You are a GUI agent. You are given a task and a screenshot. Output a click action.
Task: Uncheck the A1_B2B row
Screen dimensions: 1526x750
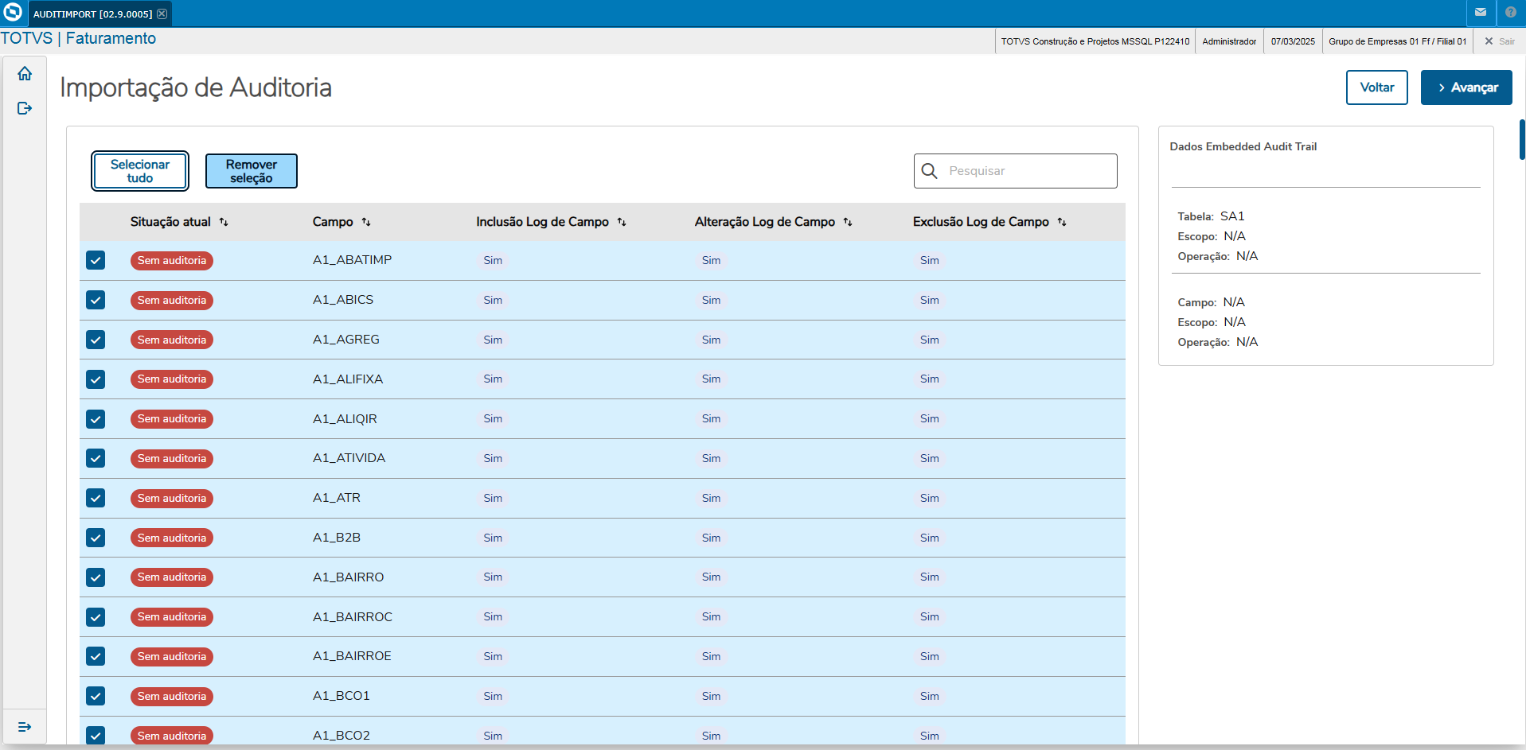(96, 538)
